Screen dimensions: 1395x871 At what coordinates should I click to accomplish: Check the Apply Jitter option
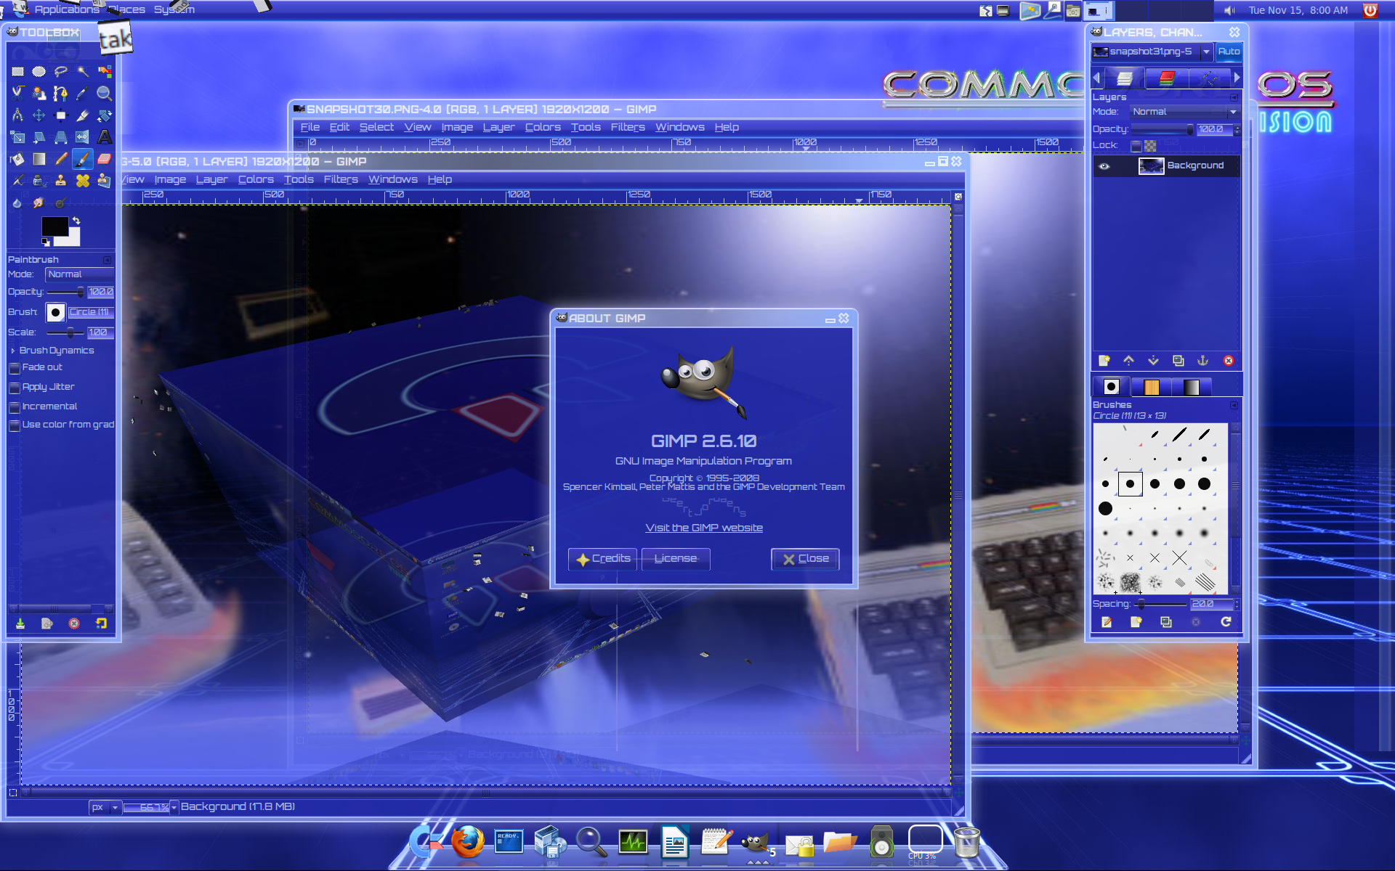point(15,388)
